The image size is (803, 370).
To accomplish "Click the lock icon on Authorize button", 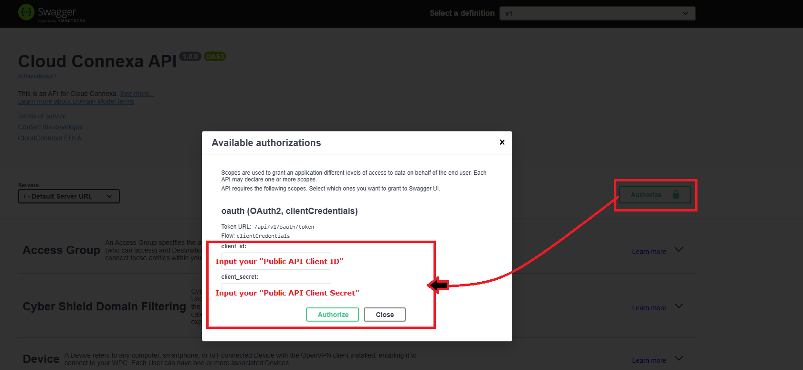I will click(x=676, y=195).
